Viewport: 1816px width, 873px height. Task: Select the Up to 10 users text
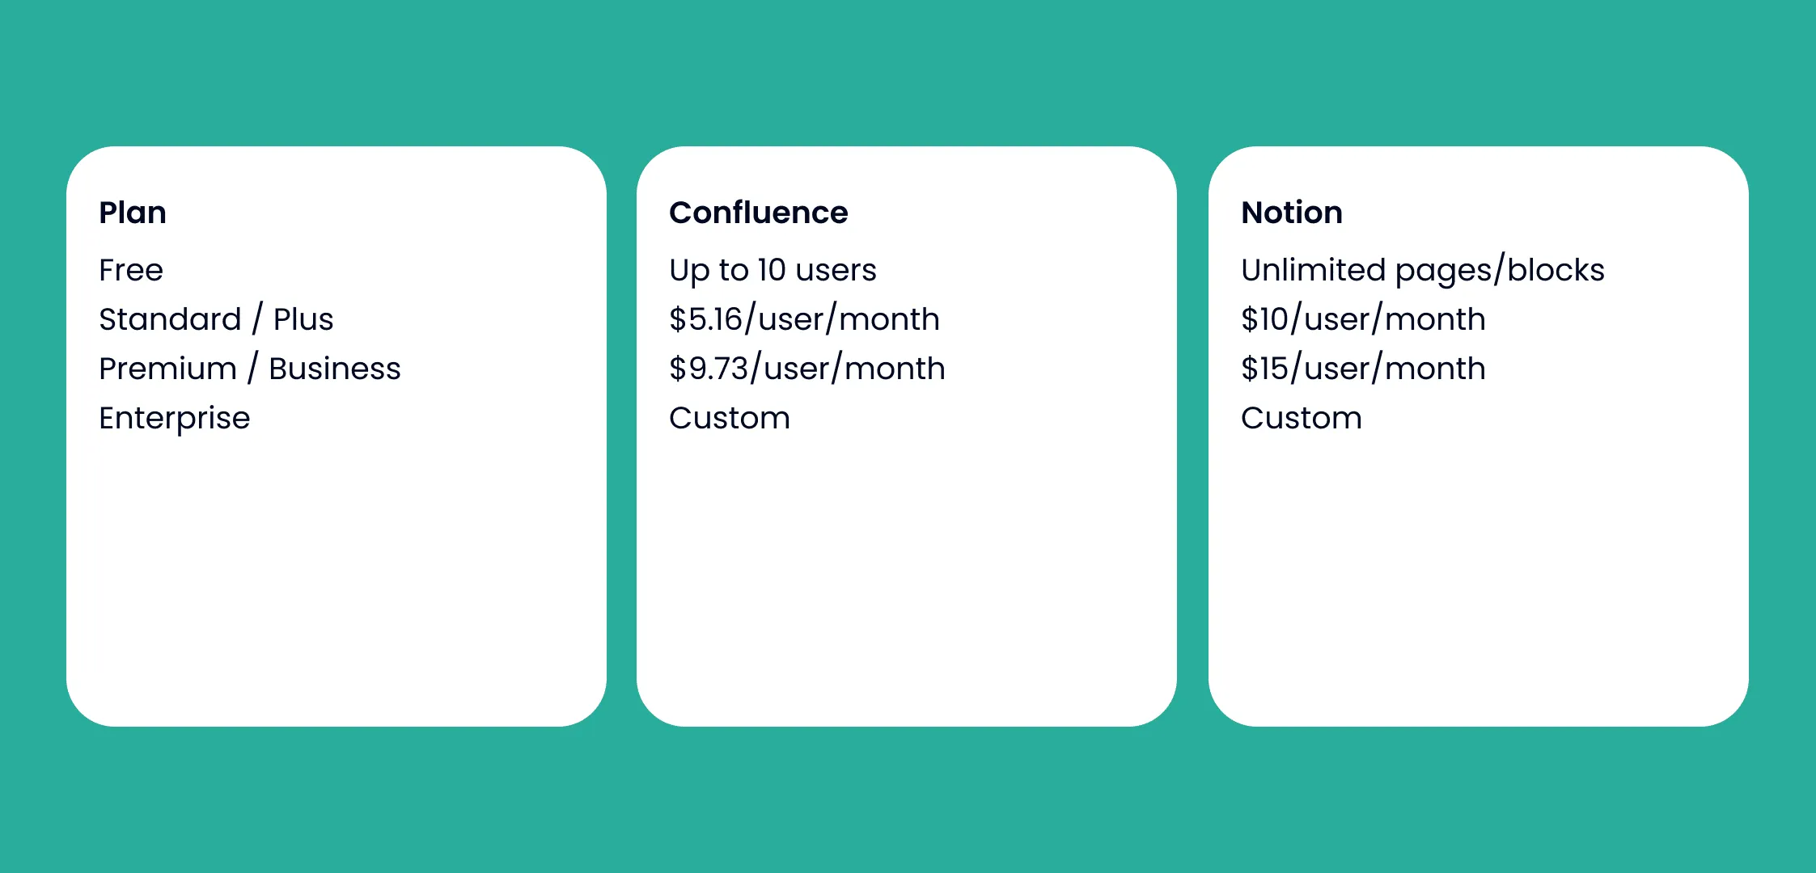click(773, 270)
